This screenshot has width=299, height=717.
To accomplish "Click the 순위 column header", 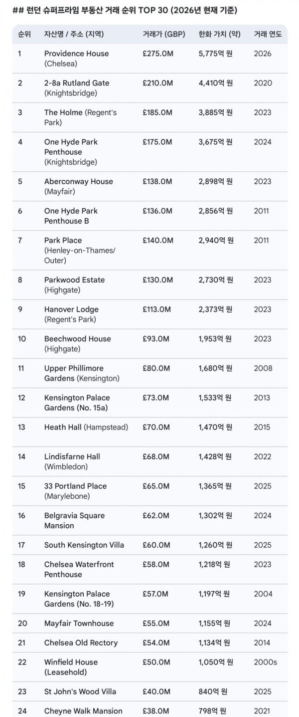I will pos(24,34).
